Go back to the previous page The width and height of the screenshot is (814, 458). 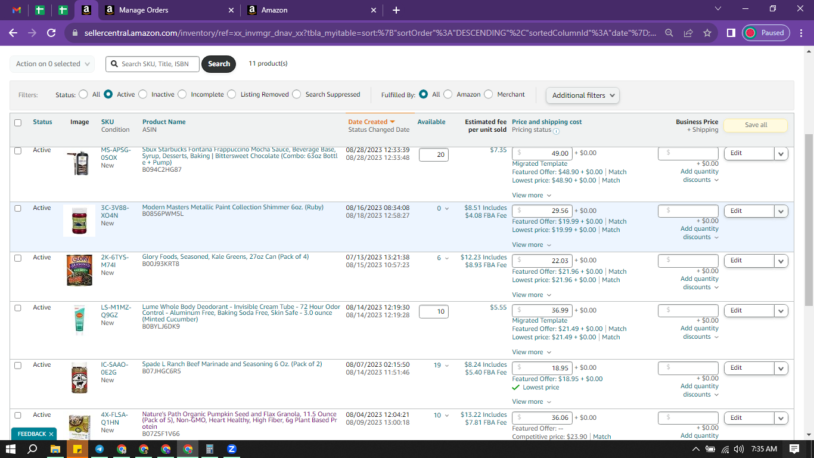[13, 33]
